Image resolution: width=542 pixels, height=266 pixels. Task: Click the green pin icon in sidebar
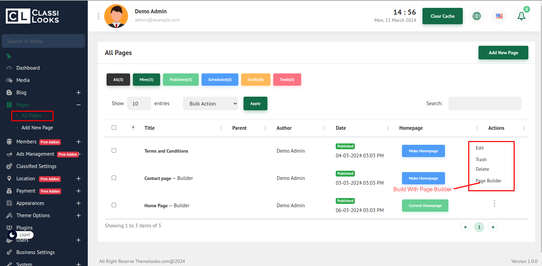(9, 56)
